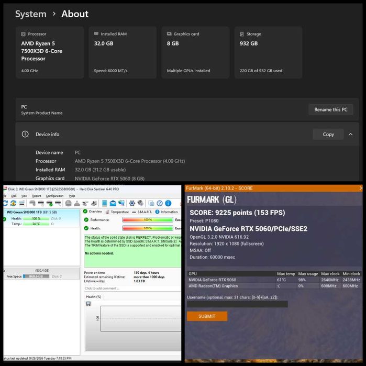Open the Configuration menu
This screenshot has height=366, width=366.
(54, 196)
